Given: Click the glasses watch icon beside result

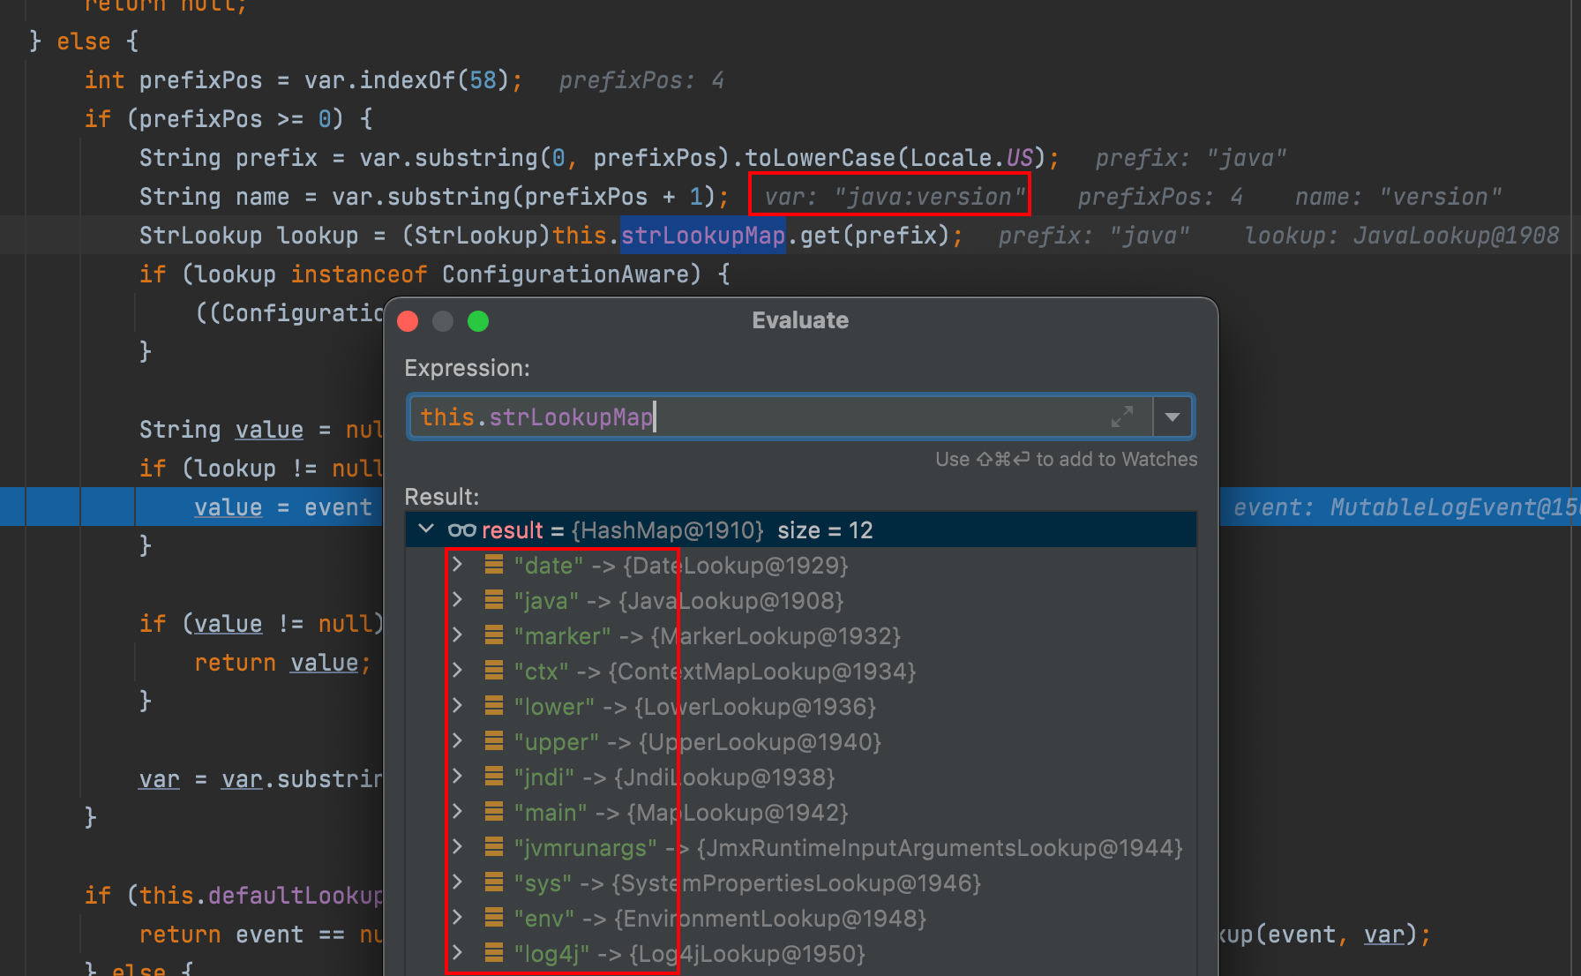Looking at the screenshot, I should [x=461, y=530].
